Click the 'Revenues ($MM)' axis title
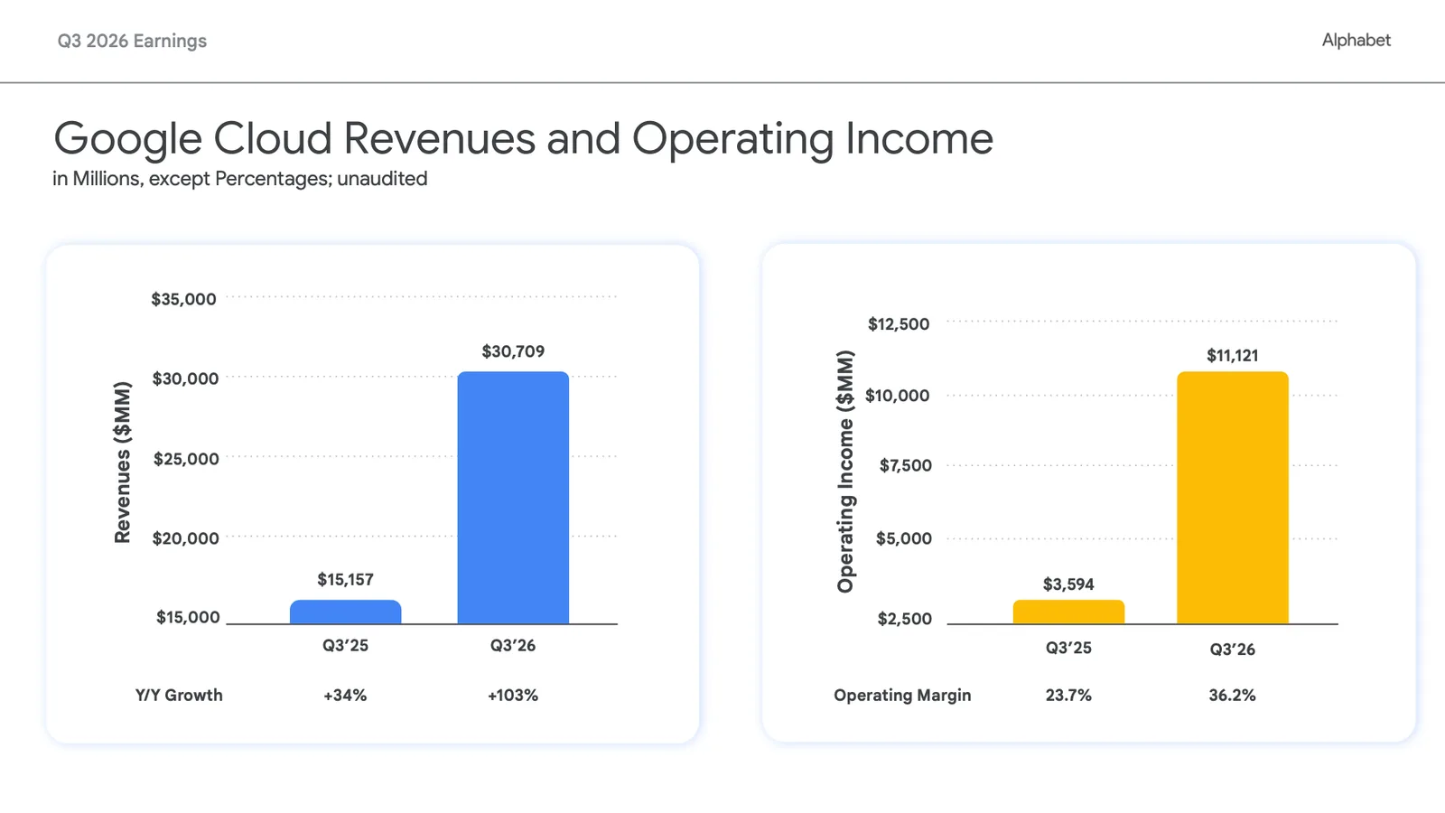 tap(123, 463)
